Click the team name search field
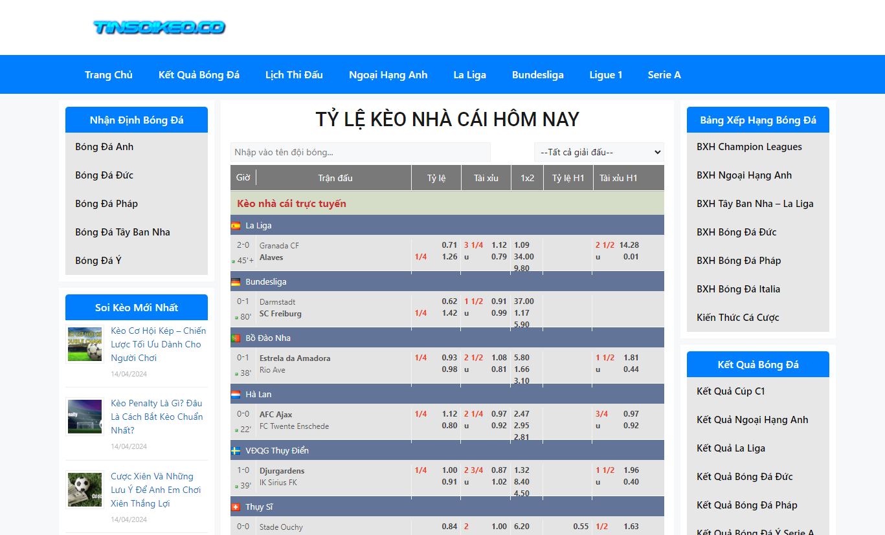The image size is (885, 535). (x=360, y=152)
